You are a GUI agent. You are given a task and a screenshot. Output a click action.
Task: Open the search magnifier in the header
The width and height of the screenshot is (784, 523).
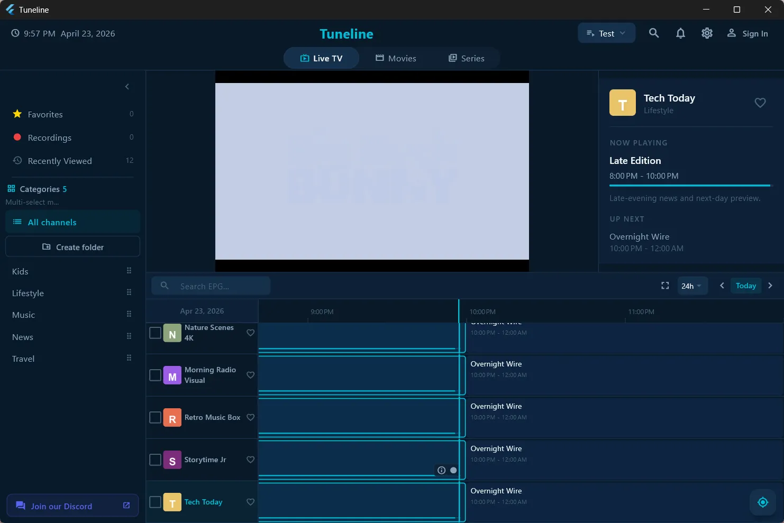[x=654, y=33]
